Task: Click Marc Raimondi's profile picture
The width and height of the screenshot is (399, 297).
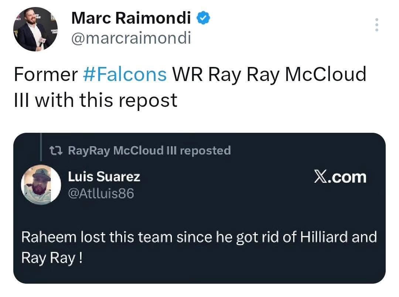Action: (x=35, y=27)
